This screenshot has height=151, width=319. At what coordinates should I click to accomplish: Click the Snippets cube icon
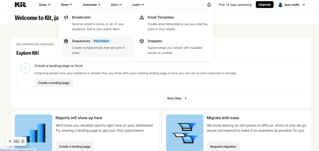coord(142,41)
